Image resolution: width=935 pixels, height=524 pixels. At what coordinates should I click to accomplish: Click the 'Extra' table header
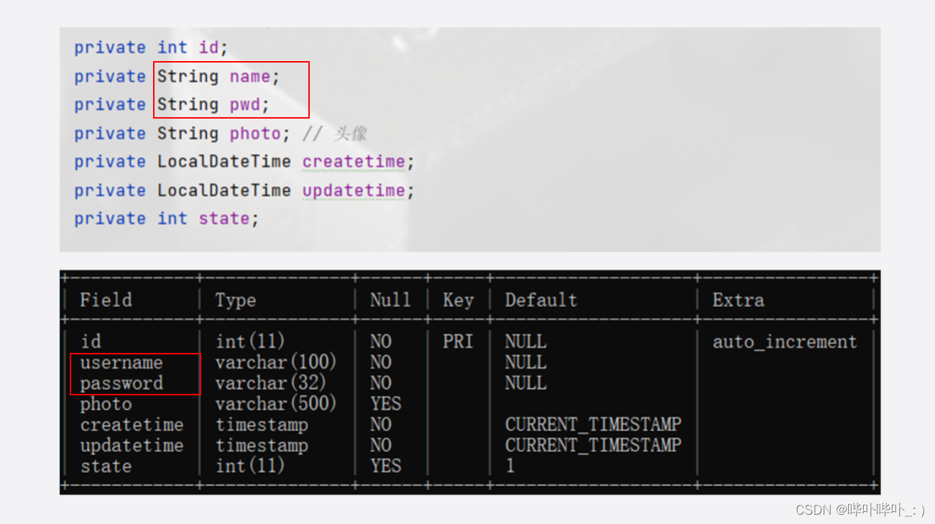coord(738,300)
